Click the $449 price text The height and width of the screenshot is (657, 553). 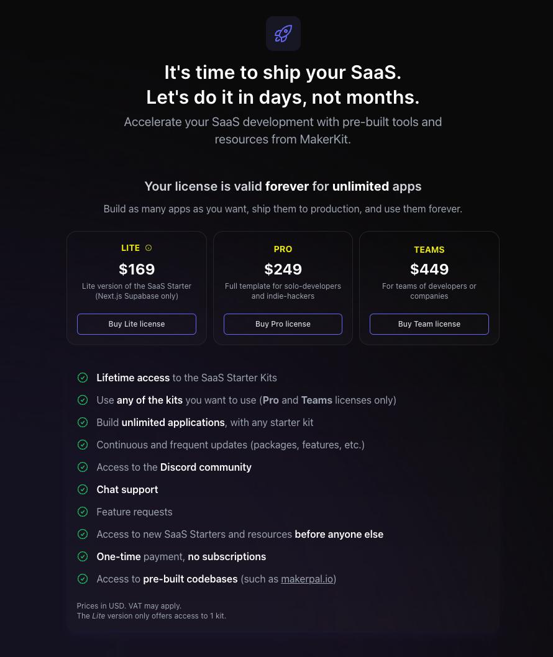tap(429, 269)
